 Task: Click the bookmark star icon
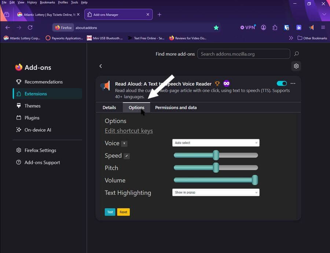[x=216, y=28]
